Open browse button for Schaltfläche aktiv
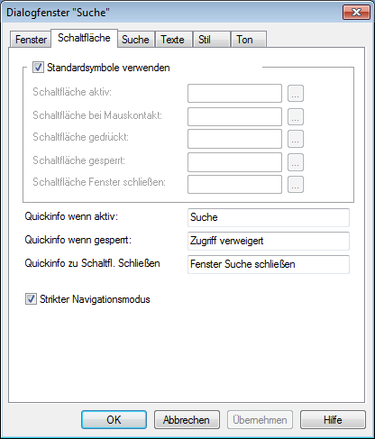This screenshot has height=439, width=375. coord(296,94)
